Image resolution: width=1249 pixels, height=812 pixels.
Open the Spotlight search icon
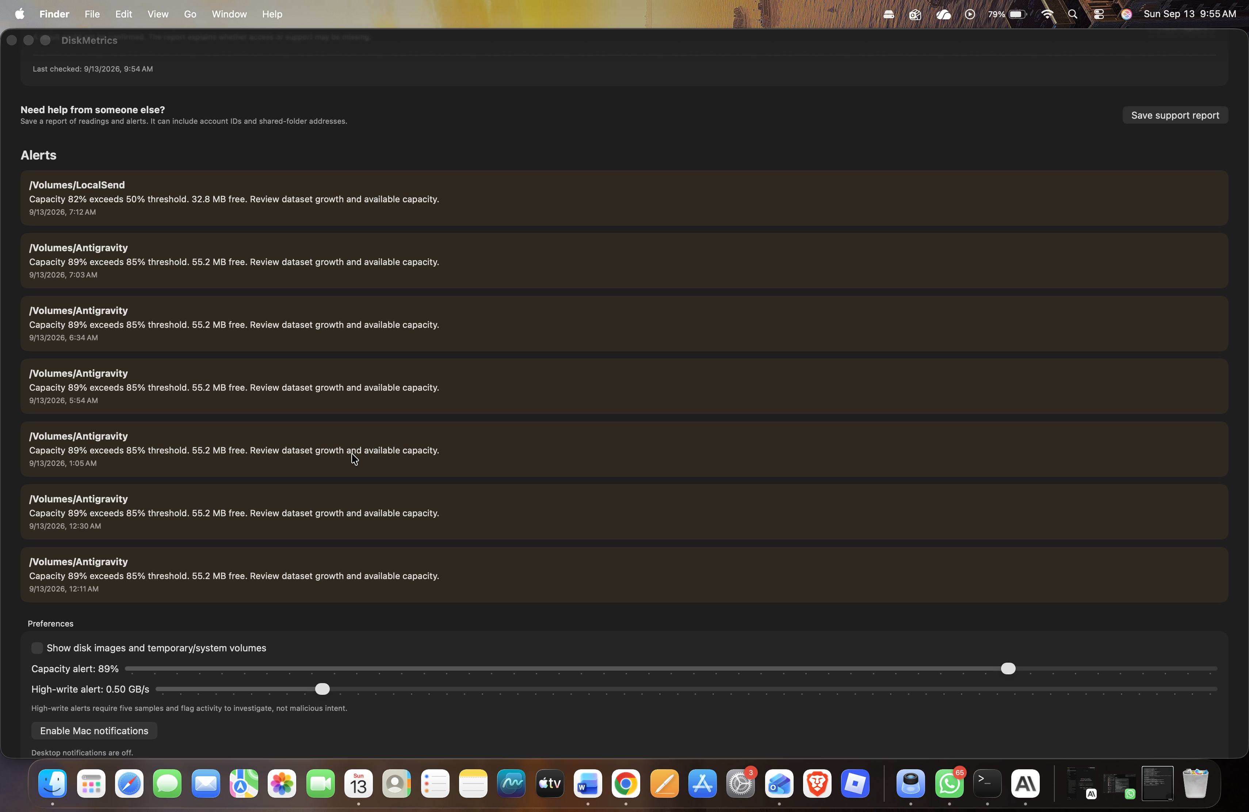(x=1073, y=14)
